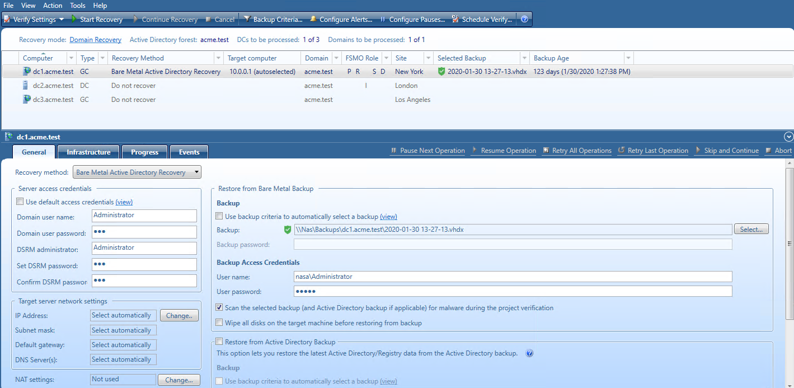Viewport: 794px width, 388px height.
Task: Open the Action menu
Action: pos(53,5)
